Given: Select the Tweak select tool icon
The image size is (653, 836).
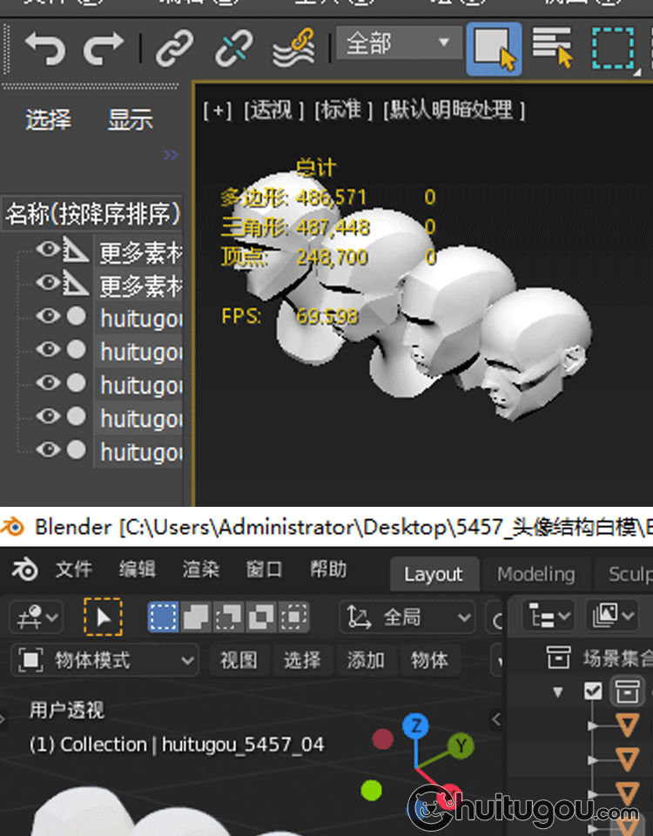Looking at the screenshot, I should click(103, 617).
